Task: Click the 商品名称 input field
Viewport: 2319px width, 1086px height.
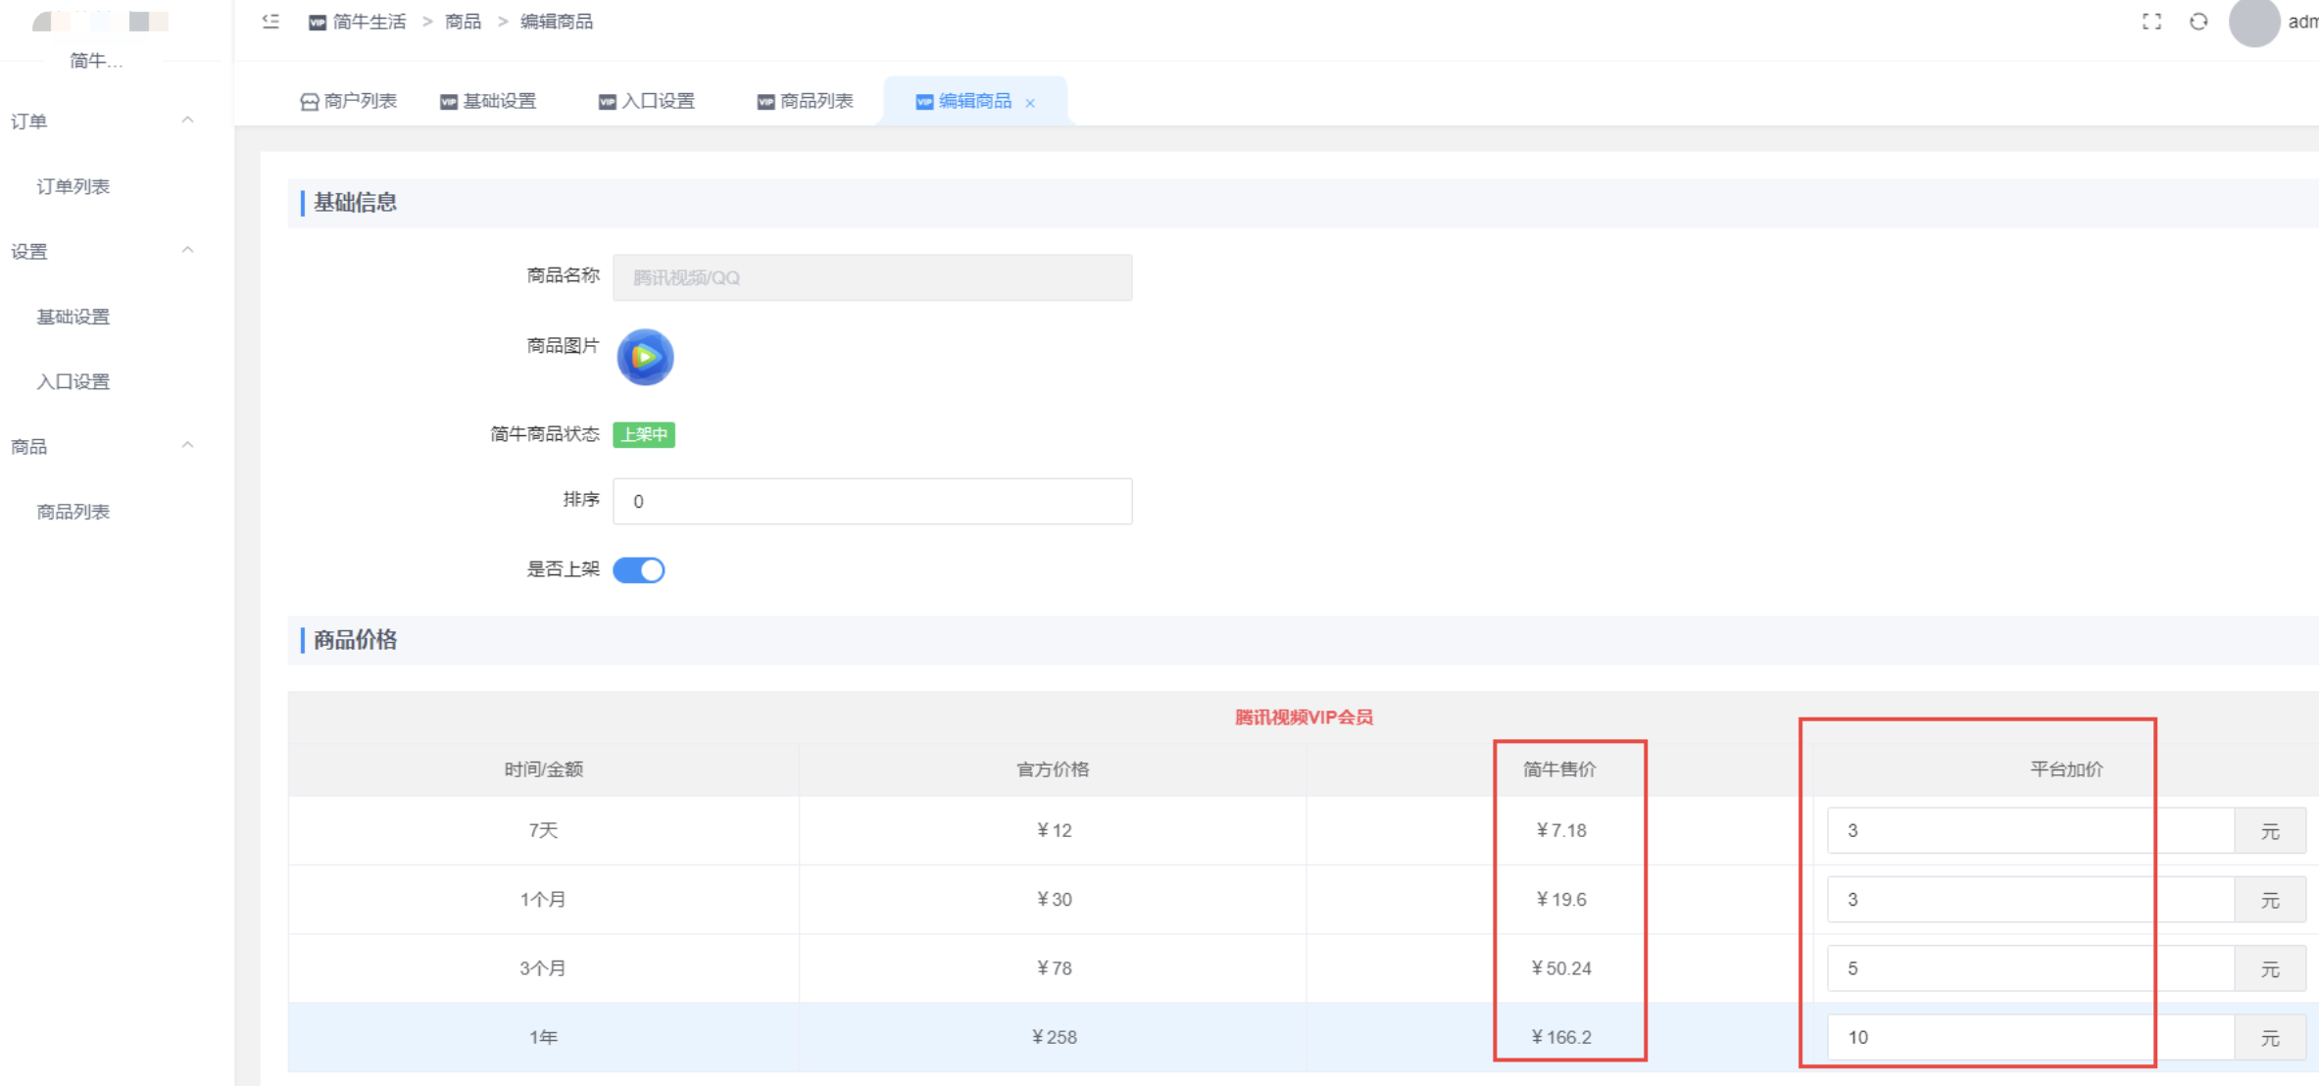Action: 872,277
